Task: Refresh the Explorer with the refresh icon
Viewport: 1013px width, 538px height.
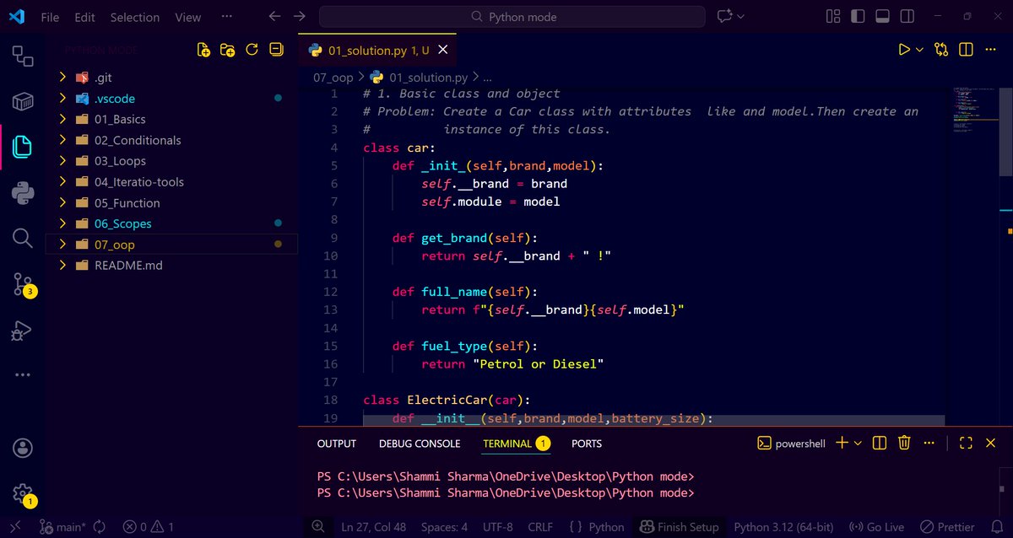Action: (x=252, y=49)
